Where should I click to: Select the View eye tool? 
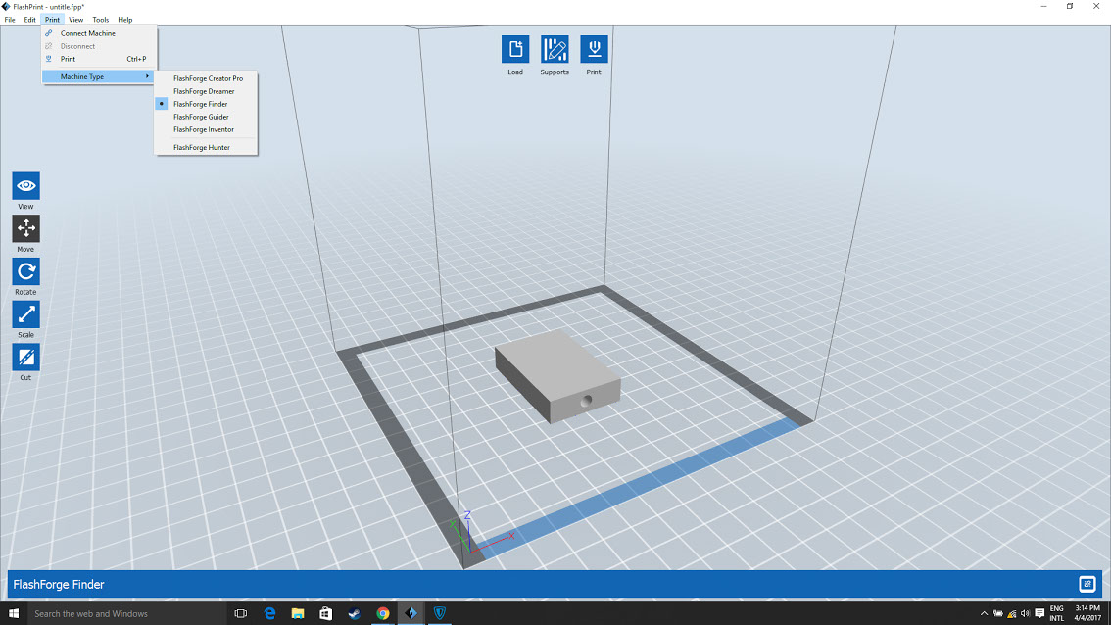tap(26, 186)
